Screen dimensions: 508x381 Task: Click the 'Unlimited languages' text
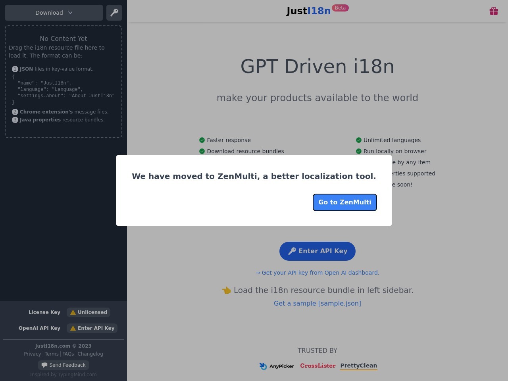point(392,140)
